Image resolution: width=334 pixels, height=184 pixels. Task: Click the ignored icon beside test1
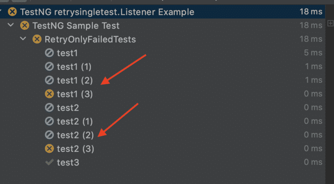(x=49, y=53)
